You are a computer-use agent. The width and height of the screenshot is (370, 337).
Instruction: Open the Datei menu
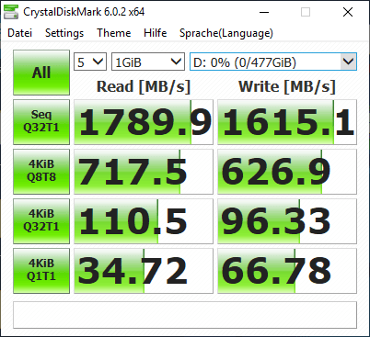tap(20, 33)
